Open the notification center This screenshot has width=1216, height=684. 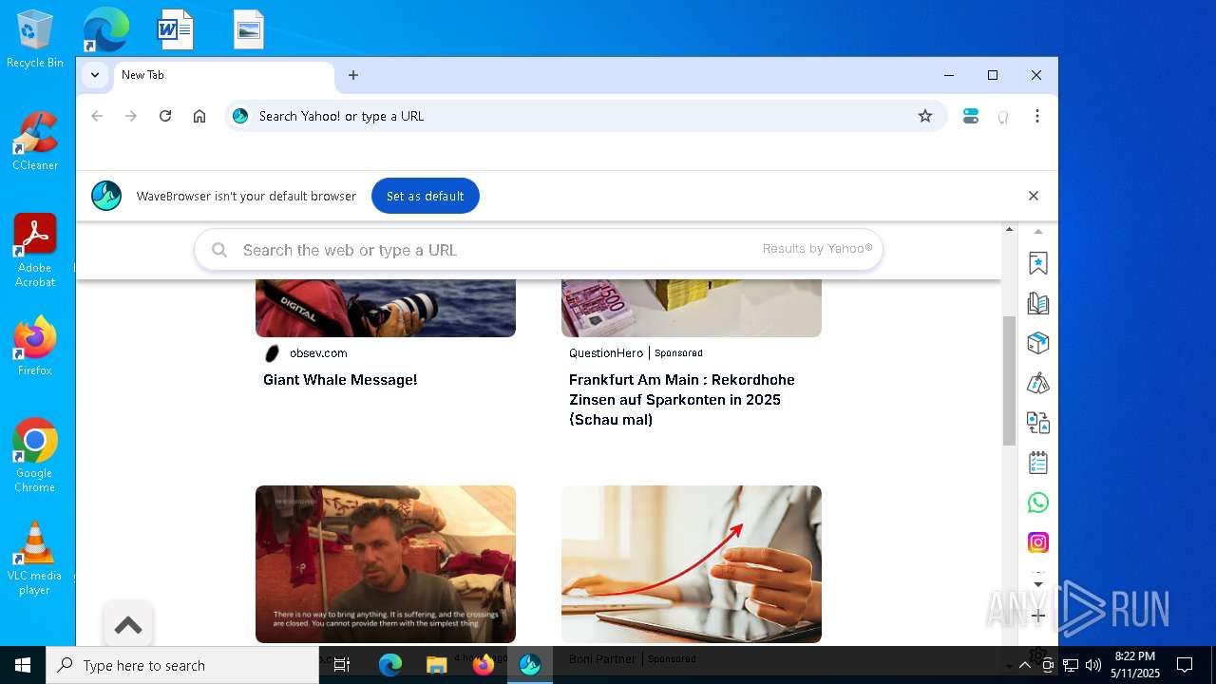pos(1185,665)
